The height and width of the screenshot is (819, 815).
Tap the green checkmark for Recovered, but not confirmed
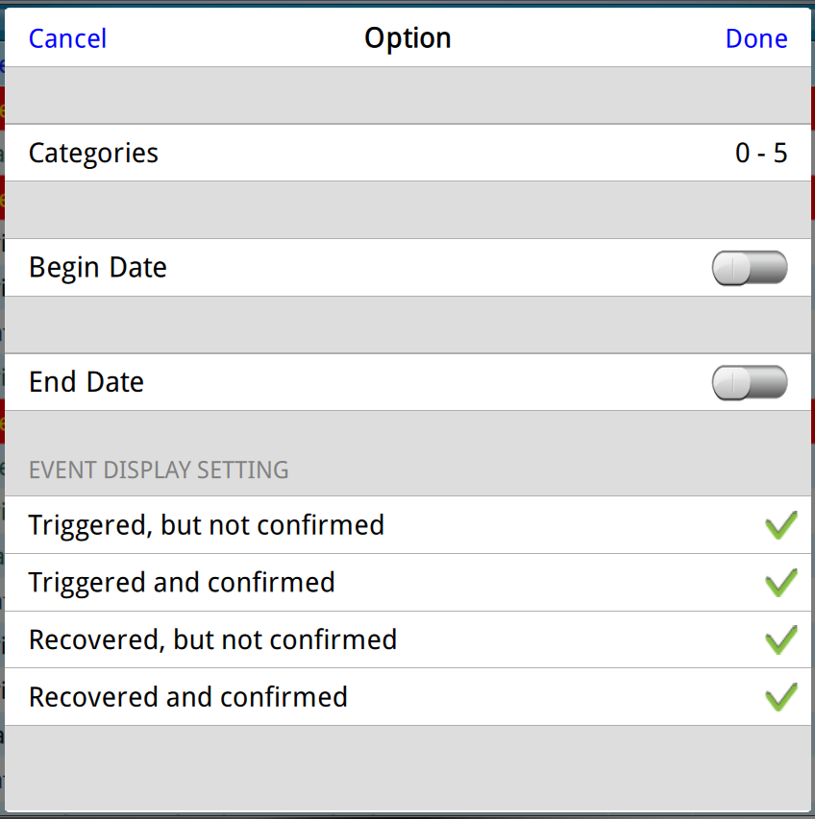pos(780,639)
